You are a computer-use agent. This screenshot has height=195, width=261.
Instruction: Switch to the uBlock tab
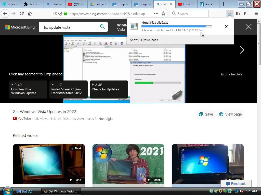[x=11, y=4]
